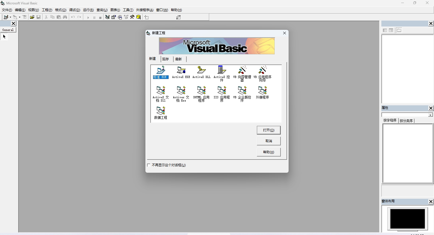Open the Add Form dropdown arrow
Viewport: 434px width, 235px height.
pyautogui.click(x=20, y=17)
